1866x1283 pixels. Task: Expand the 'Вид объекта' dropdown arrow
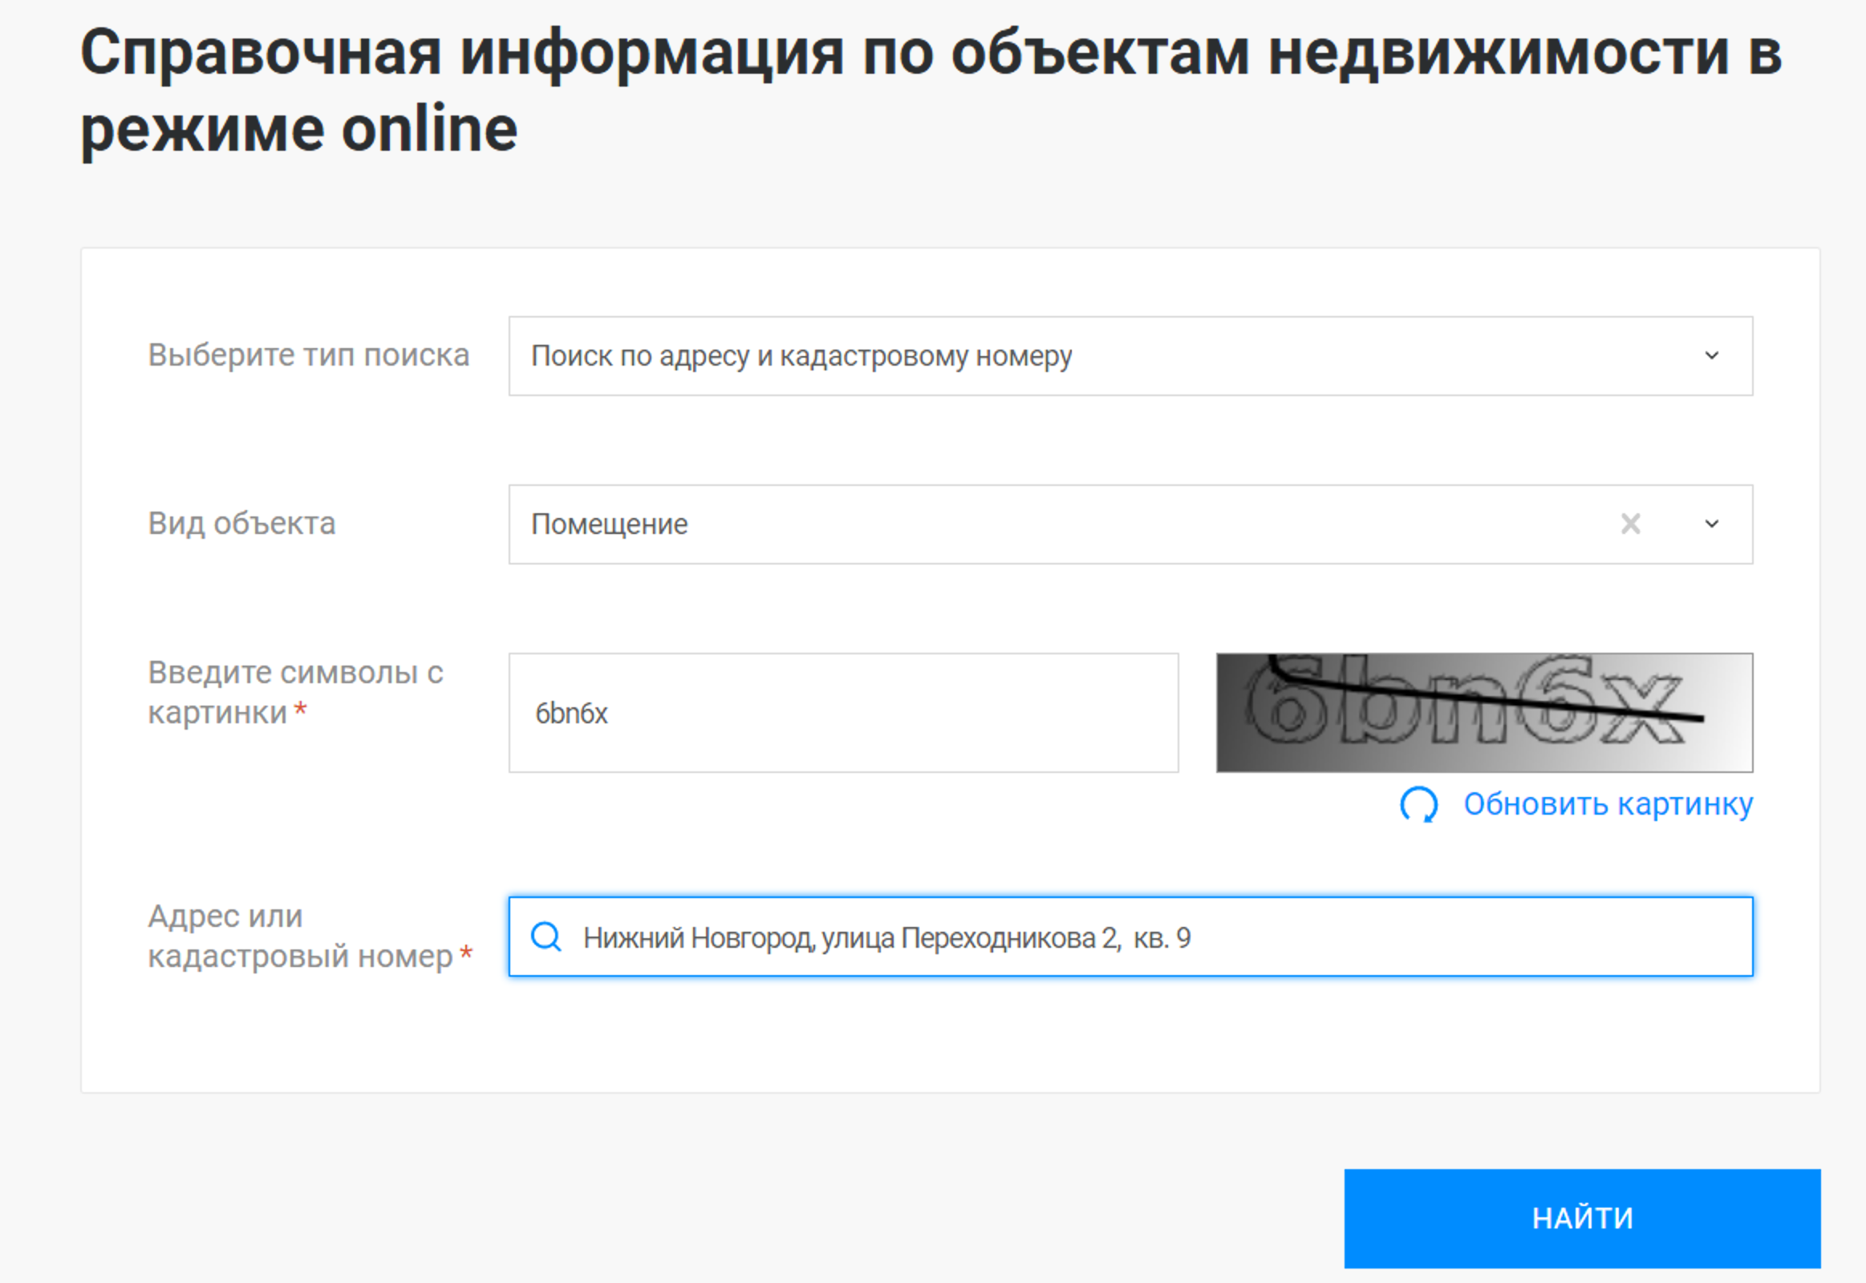(x=1712, y=524)
